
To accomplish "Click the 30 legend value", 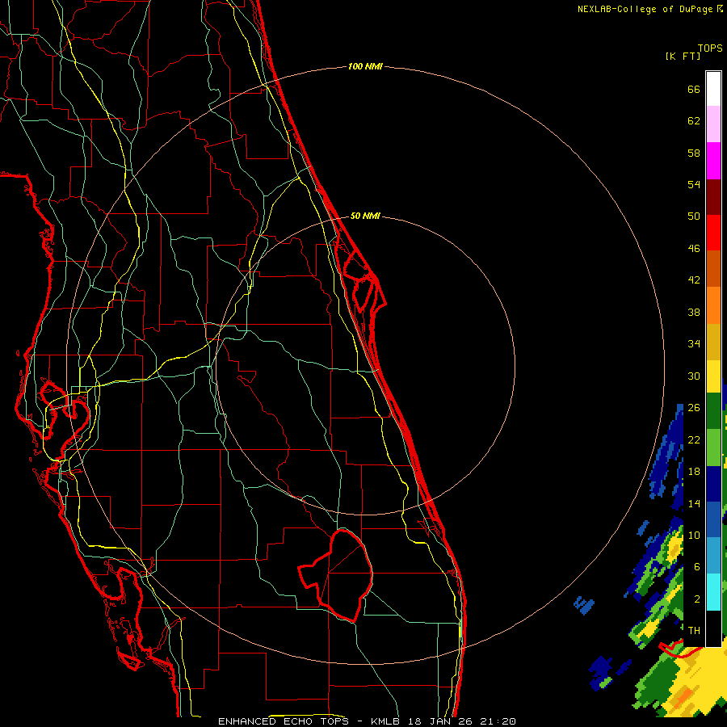I will click(694, 376).
